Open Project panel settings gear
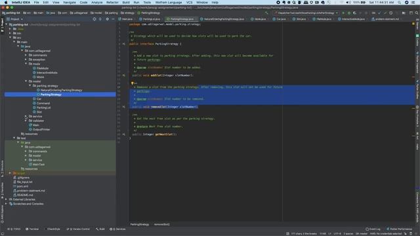This screenshot has width=420, height=236. (x=107, y=19)
